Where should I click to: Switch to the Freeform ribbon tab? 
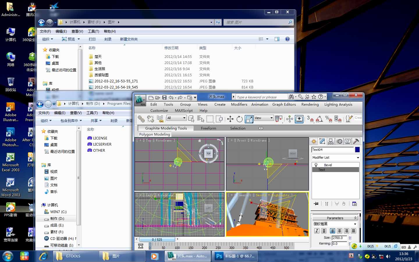click(208, 128)
